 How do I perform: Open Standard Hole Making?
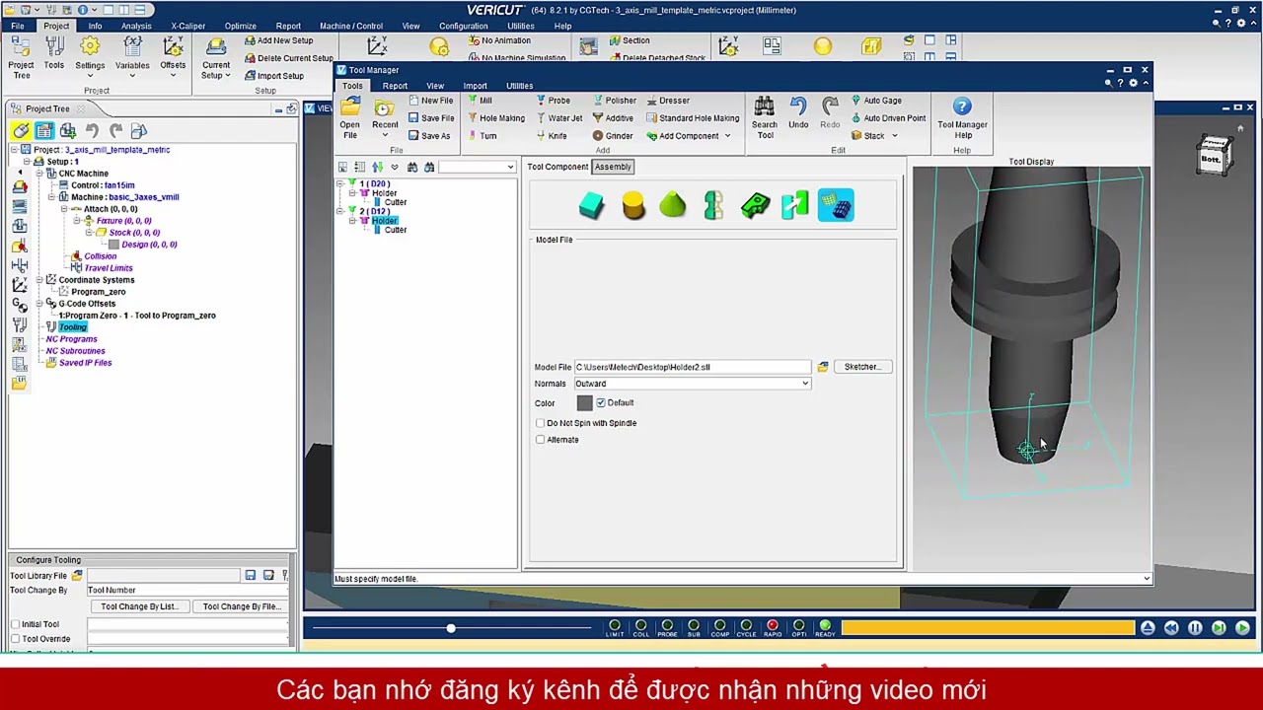[693, 118]
